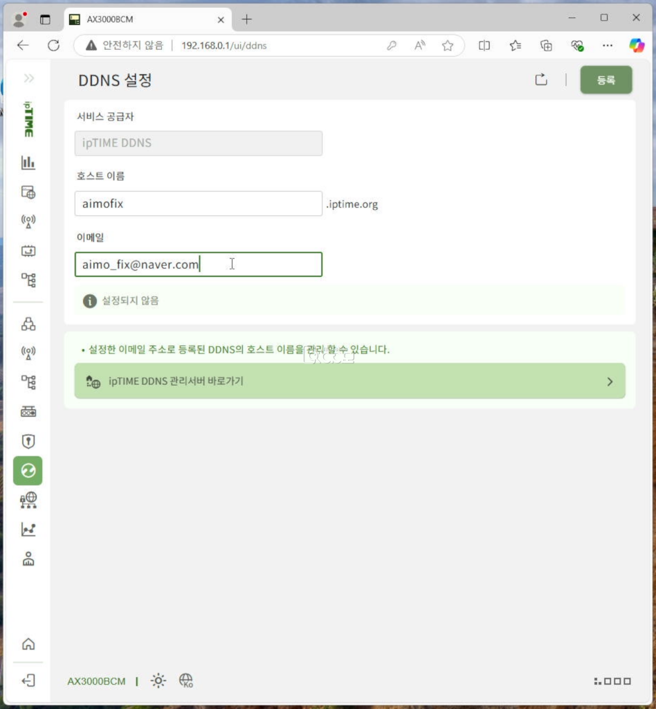This screenshot has height=709, width=656.
Task: Open the three-node cluster sidebar icon
Action: 28,324
